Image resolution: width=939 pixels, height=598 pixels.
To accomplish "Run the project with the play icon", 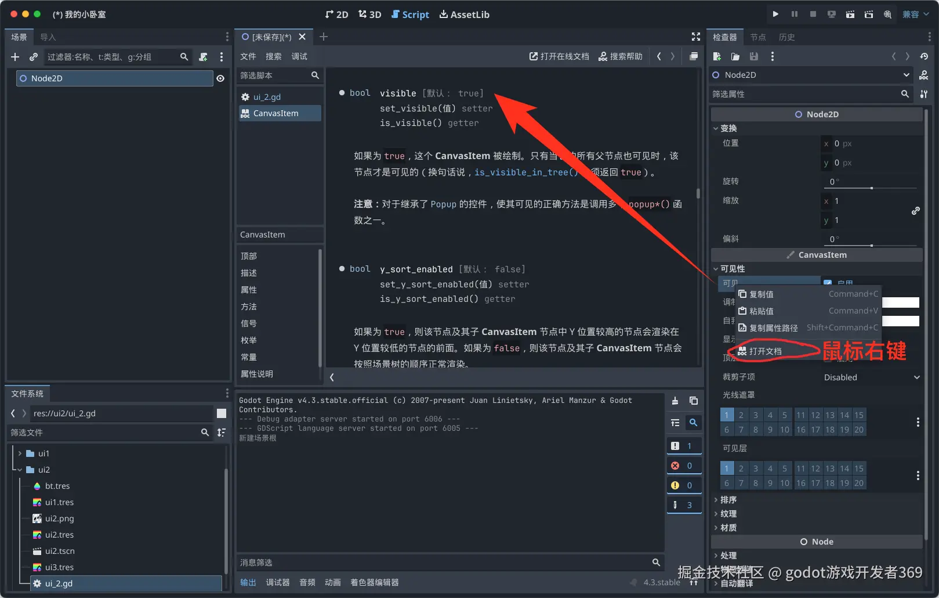I will 775,14.
